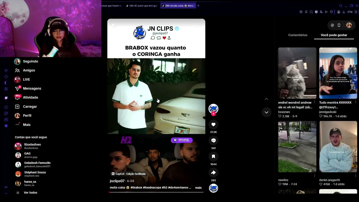Click the send arrow icon in the browser toolbar

[x=326, y=12]
